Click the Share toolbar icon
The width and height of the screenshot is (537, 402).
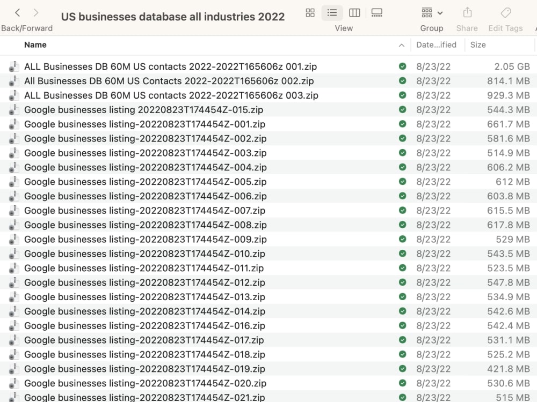tap(468, 13)
